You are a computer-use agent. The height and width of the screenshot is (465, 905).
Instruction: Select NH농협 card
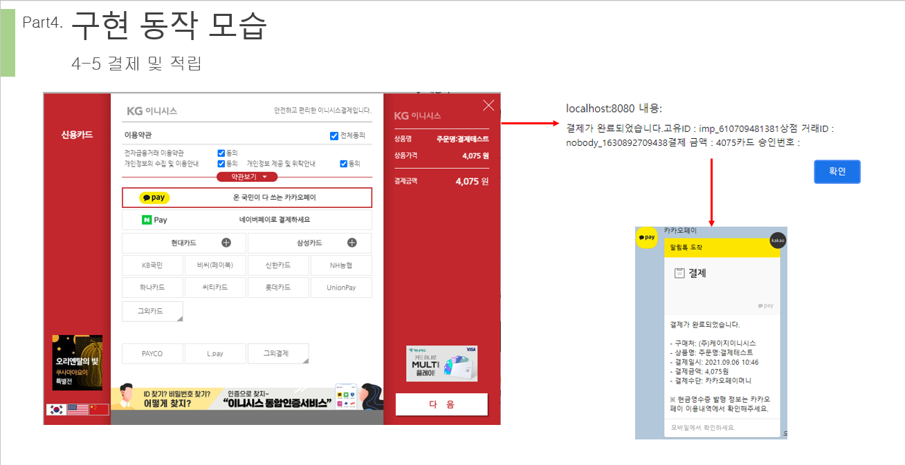[341, 265]
